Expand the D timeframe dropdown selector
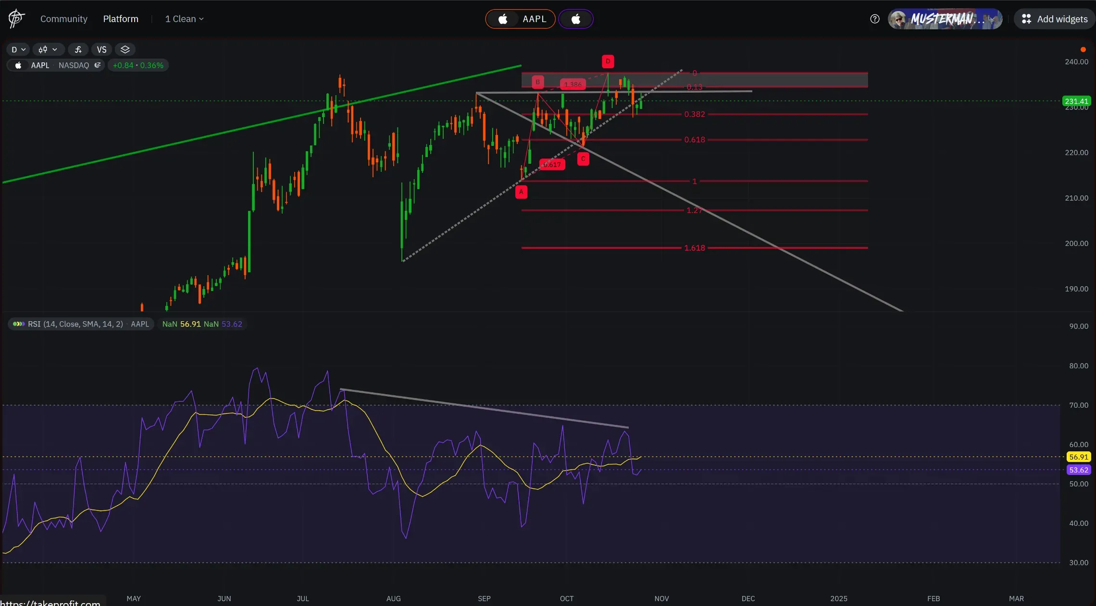Viewport: 1096px width, 606px height. tap(16, 49)
